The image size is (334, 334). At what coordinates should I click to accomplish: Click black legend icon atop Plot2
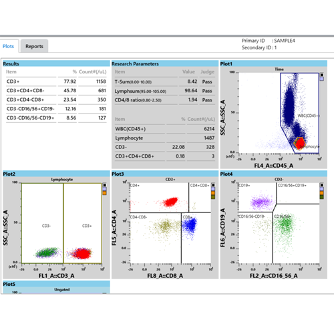104,185
